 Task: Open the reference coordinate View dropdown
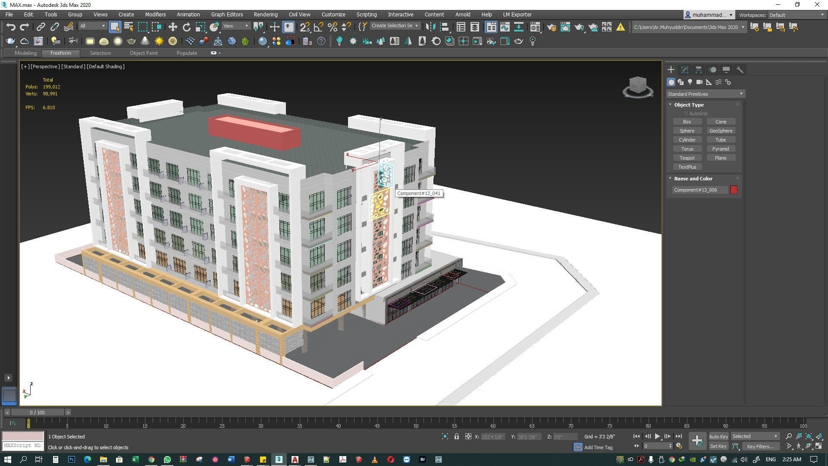tap(236, 26)
